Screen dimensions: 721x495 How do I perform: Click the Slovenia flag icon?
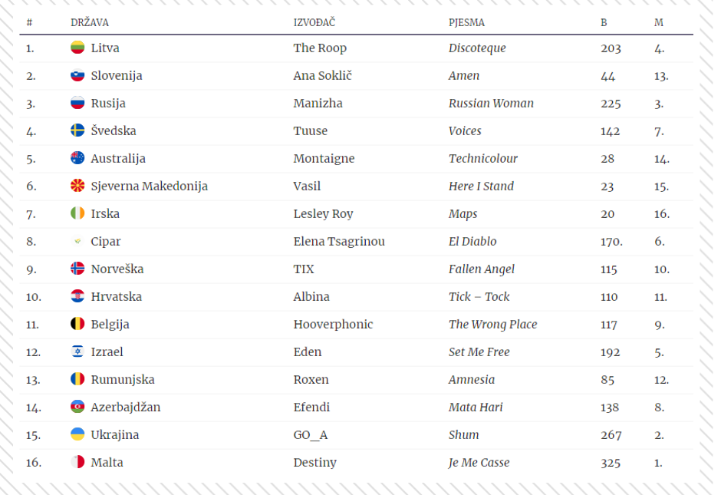(x=77, y=75)
